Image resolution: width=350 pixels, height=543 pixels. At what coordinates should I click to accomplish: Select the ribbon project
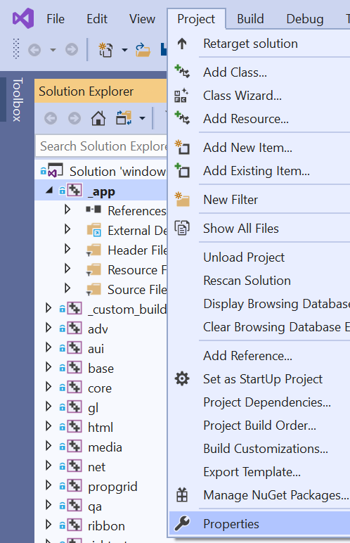coord(106,526)
